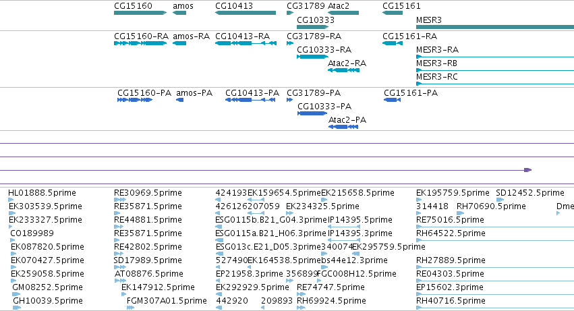Open the CG31789-PA protein label
Viewport: 574px width, 311px height.
[314, 93]
